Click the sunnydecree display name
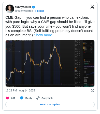The width and height of the screenshot is (100, 114). [x=23, y=7]
